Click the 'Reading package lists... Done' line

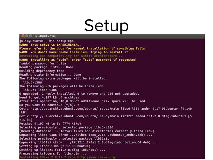point(46,67)
